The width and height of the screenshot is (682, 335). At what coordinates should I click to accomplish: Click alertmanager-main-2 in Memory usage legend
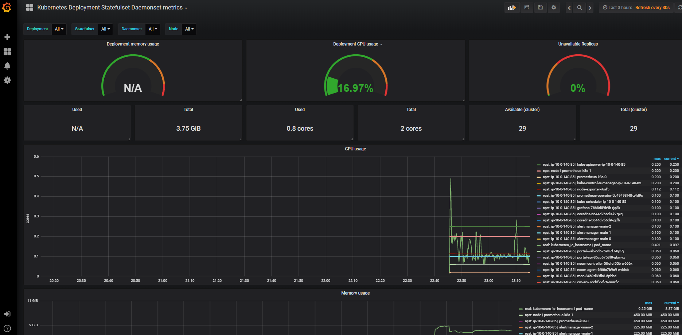tap(559, 327)
